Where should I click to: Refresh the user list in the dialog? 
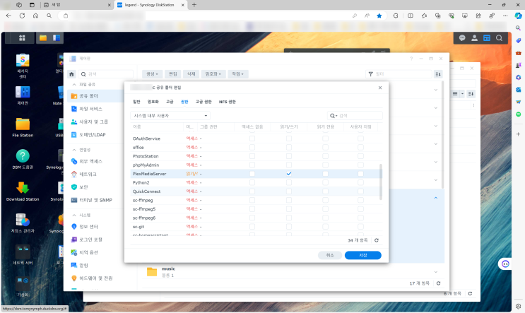coord(377,240)
